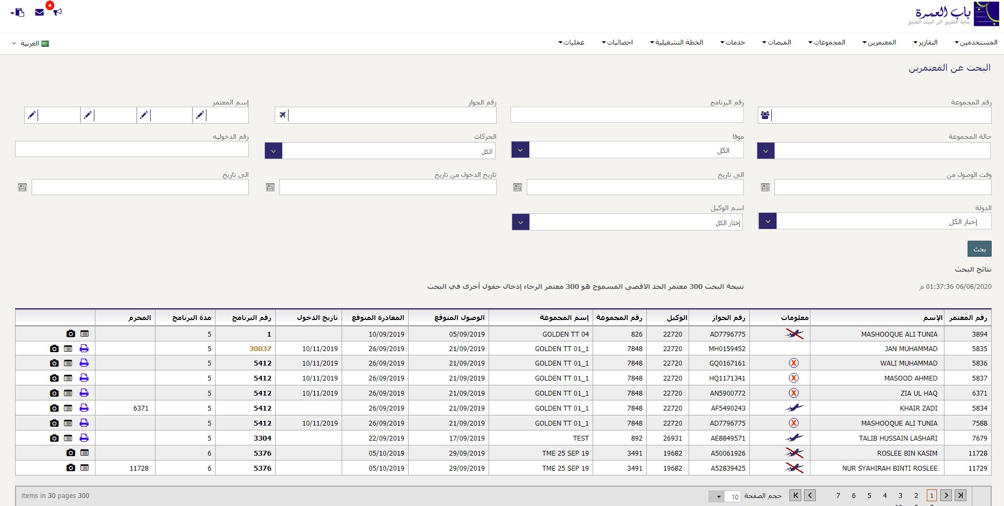The image size is (1004, 506).
Task: Open the احصائيات menu
Action: click(x=617, y=42)
